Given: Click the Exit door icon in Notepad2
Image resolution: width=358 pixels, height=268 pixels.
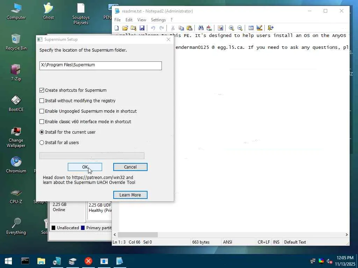Looking at the screenshot, I should click(x=271, y=28).
